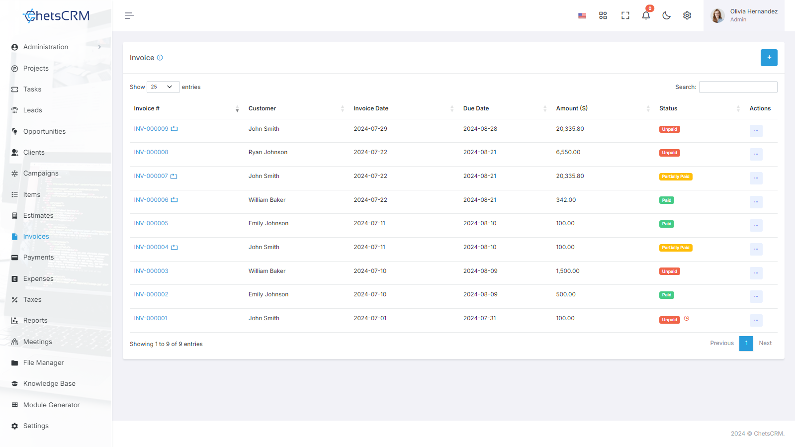Sort by Customer column

click(296, 108)
